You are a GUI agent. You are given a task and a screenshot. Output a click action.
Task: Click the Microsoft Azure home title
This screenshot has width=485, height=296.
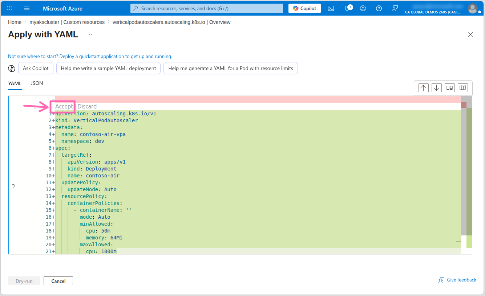[62, 8]
